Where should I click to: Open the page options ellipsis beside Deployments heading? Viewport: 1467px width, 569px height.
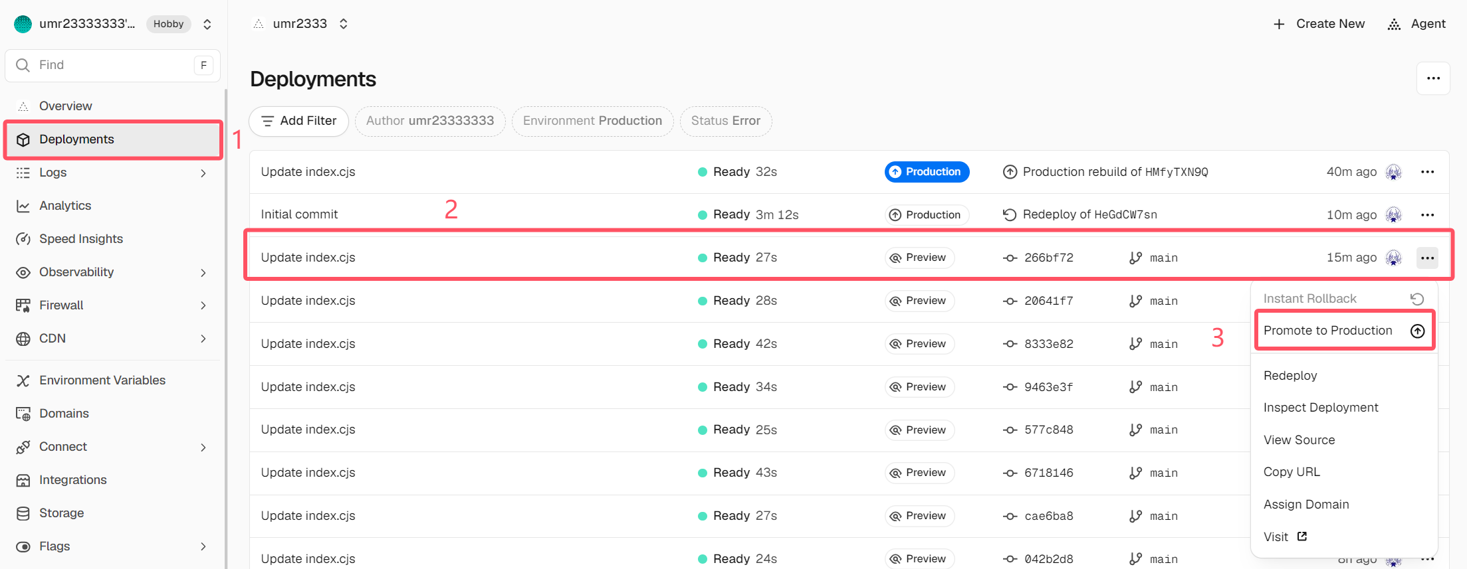coord(1433,78)
